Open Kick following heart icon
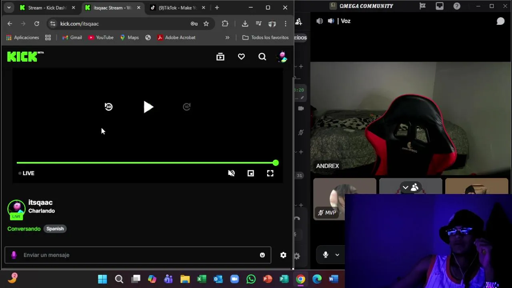Viewport: 512px width, 288px height. 241,57
